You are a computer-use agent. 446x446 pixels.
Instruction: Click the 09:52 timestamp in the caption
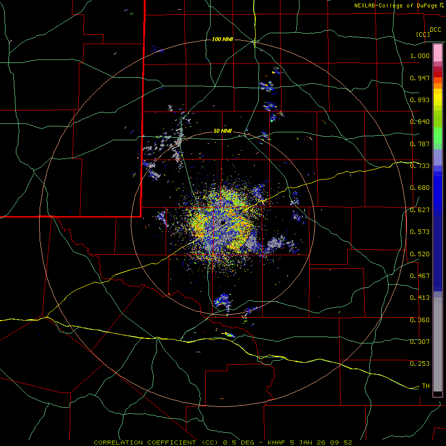[341, 443]
